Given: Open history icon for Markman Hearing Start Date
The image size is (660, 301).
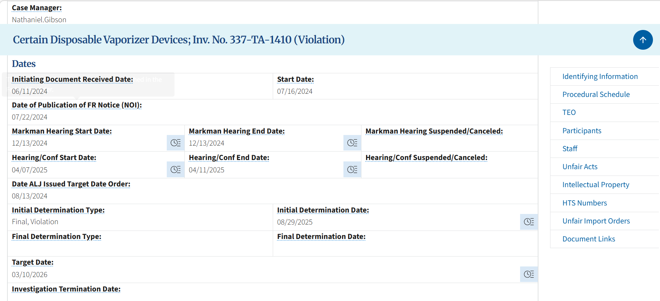Looking at the screenshot, I should pyautogui.click(x=176, y=143).
